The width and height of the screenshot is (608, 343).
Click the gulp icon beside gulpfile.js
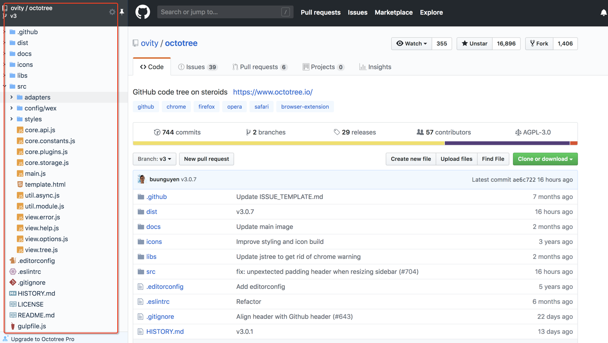pos(13,326)
